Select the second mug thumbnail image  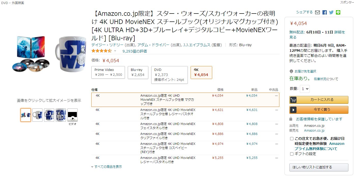coord(37,115)
